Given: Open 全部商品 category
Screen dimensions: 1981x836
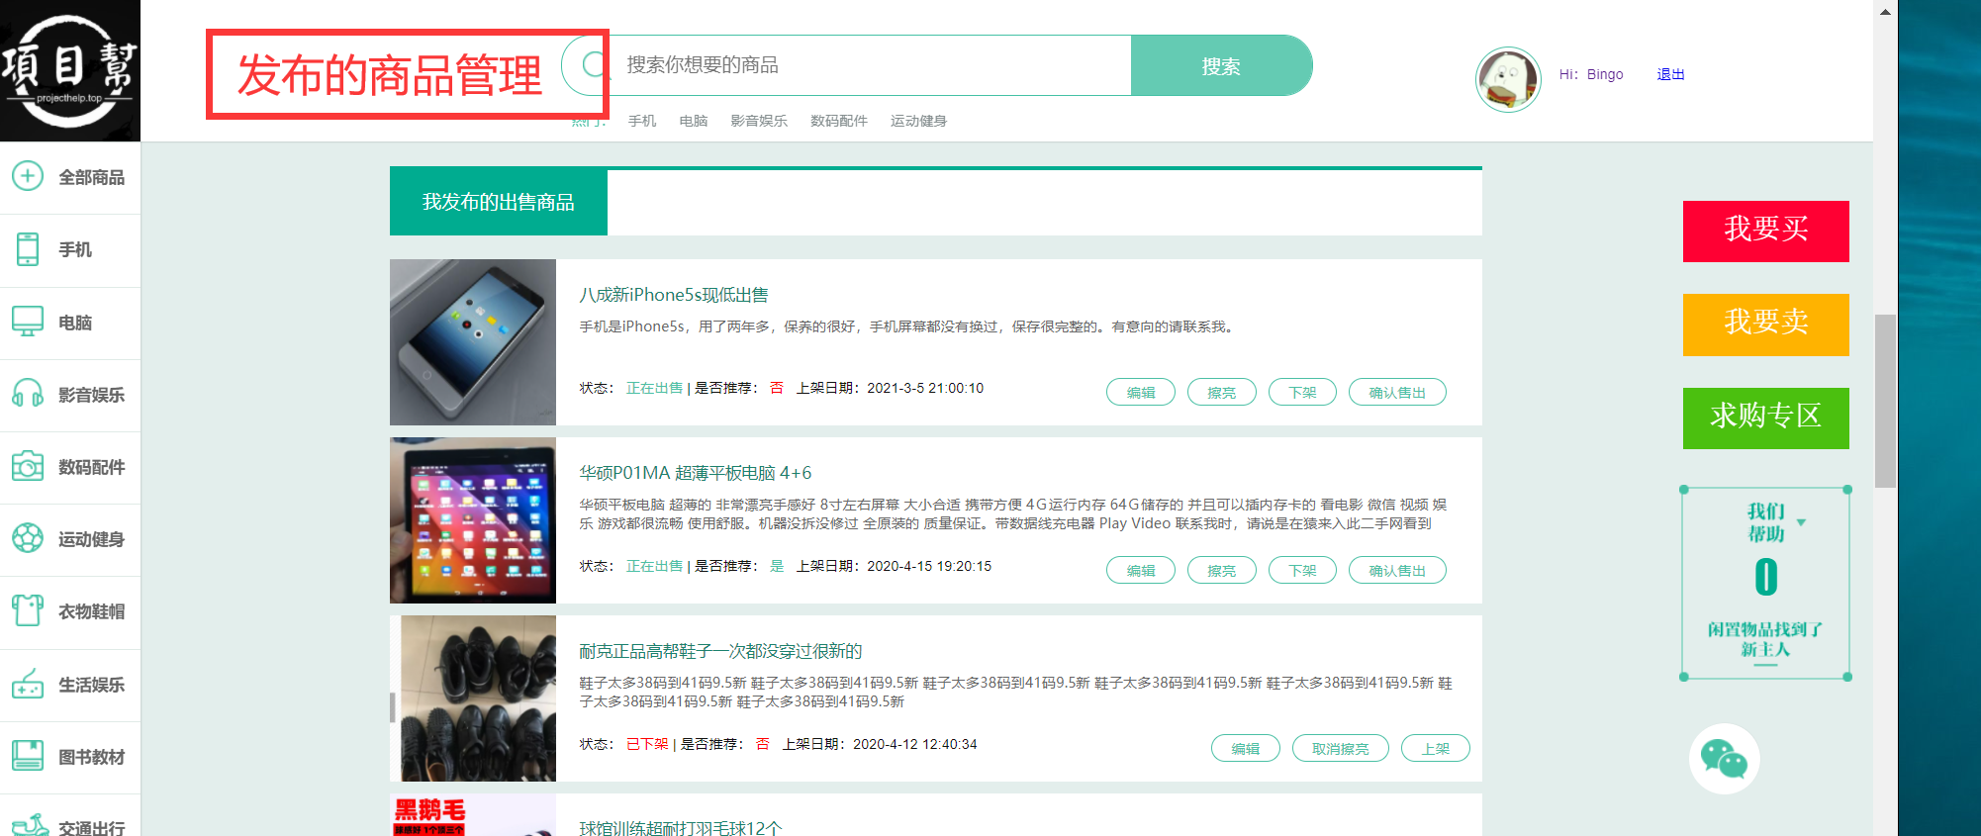Looking at the screenshot, I should click(91, 177).
